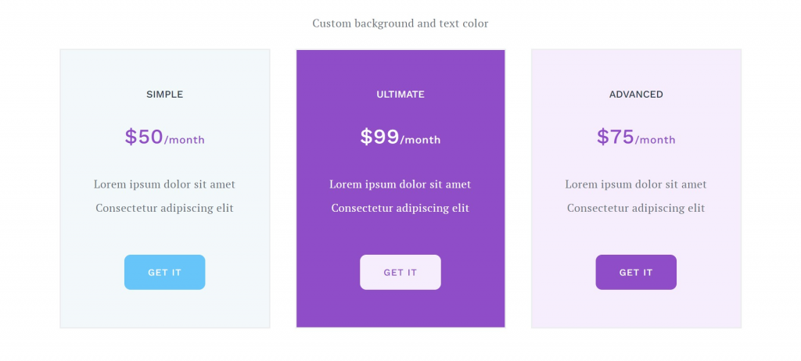Select the ADVANCED plan title
Viewport: 801px width, 361px height.
coord(636,95)
